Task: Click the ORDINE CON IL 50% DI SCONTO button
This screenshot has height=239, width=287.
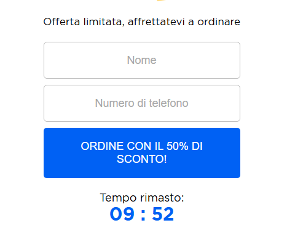Action: (x=142, y=153)
